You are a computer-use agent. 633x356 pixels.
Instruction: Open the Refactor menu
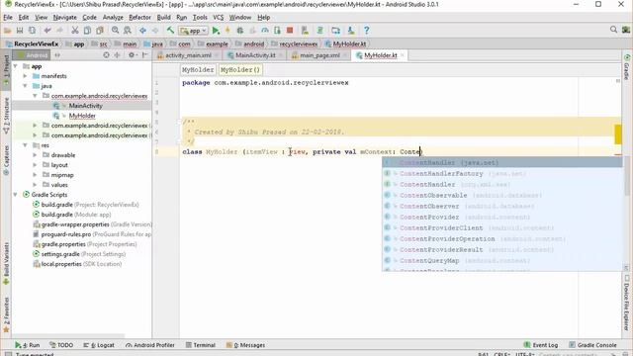139,18
